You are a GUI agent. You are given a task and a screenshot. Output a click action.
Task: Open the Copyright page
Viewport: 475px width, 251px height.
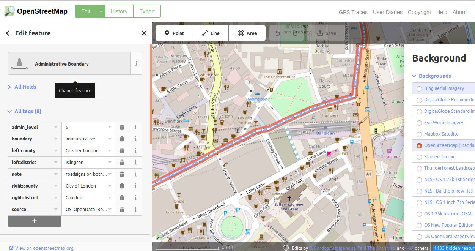click(x=419, y=12)
